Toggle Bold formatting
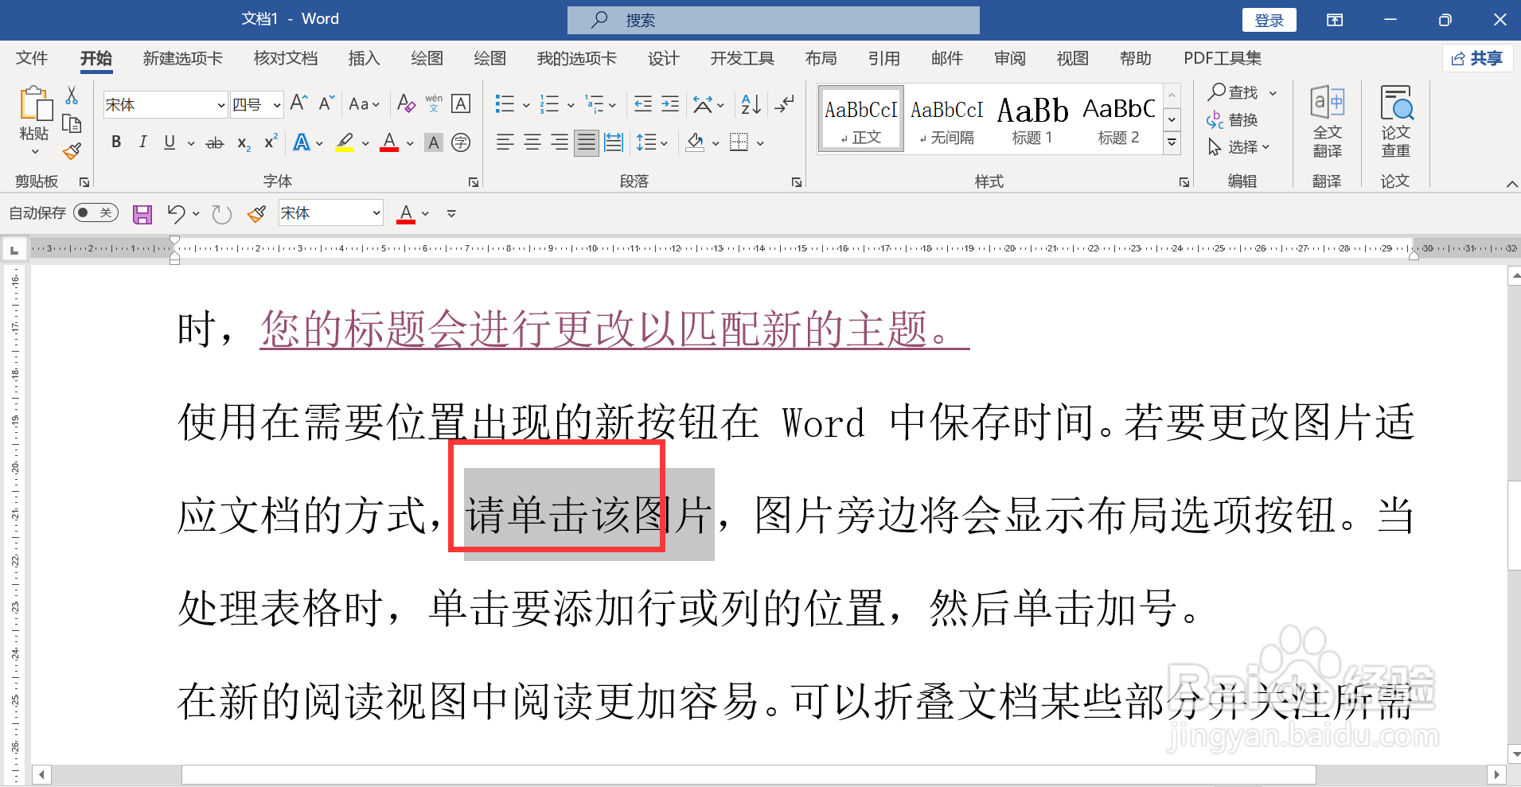Screen dimensions: 1521x787 click(x=116, y=142)
